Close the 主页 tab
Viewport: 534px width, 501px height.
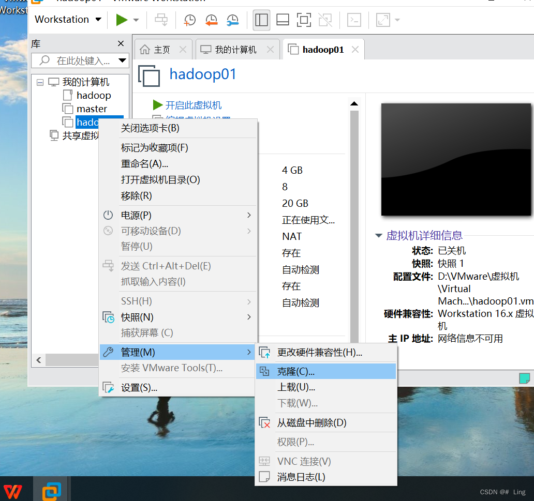[x=183, y=50]
